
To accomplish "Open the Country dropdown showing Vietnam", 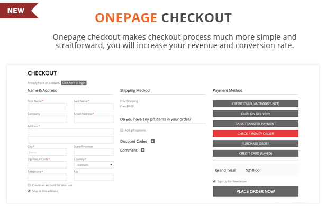I will coord(94,165).
